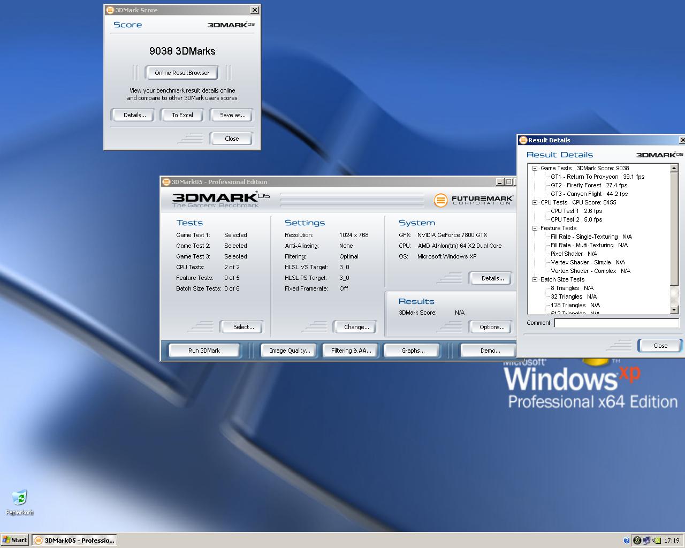Click the tray clock showing 17:19
The width and height of the screenshot is (685, 548).
click(x=672, y=541)
